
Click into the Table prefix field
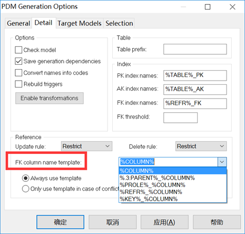click(x=195, y=49)
